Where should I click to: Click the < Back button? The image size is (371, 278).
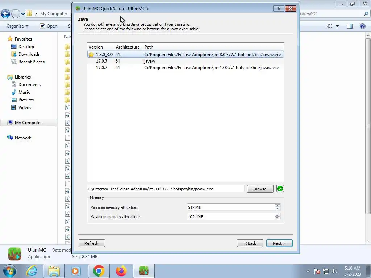coord(250,243)
